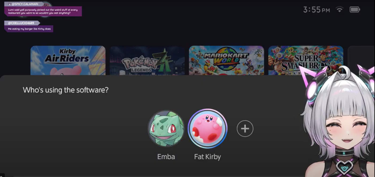
Task: Select the Super Smash Bros. Ultimate tile
Action: (306, 60)
